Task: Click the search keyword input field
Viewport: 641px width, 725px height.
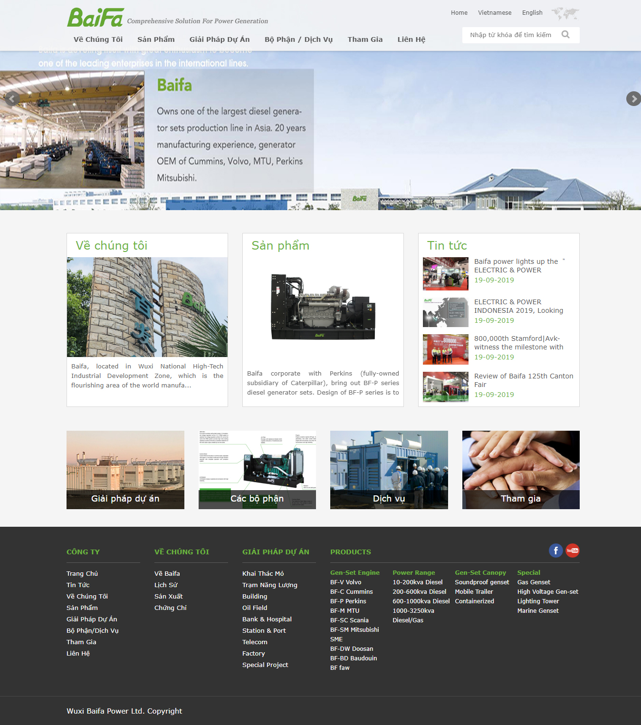Action: click(x=511, y=35)
